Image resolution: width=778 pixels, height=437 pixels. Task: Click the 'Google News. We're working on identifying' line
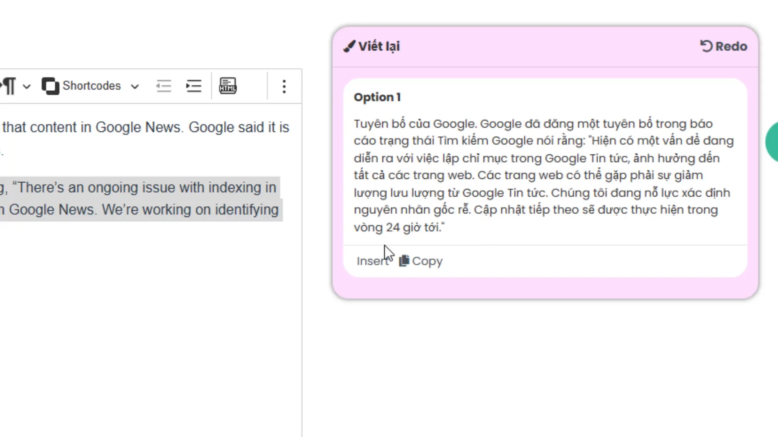pos(141,210)
